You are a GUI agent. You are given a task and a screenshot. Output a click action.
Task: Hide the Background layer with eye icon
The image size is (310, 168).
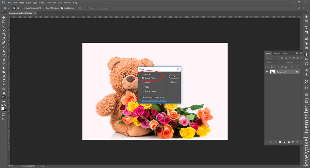point(267,72)
